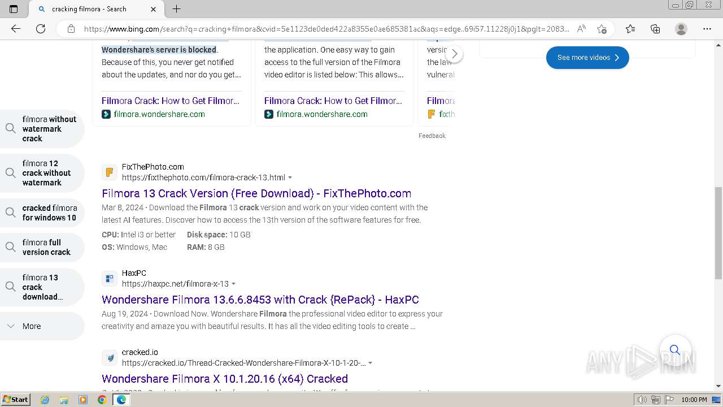The width and height of the screenshot is (723, 407).
Task: Click the taskbar clock 10:00 PM
Action: tap(694, 400)
